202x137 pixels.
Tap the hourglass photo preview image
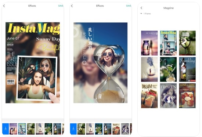[101, 63]
